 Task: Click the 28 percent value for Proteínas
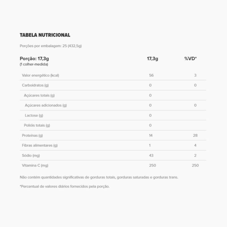point(195,135)
